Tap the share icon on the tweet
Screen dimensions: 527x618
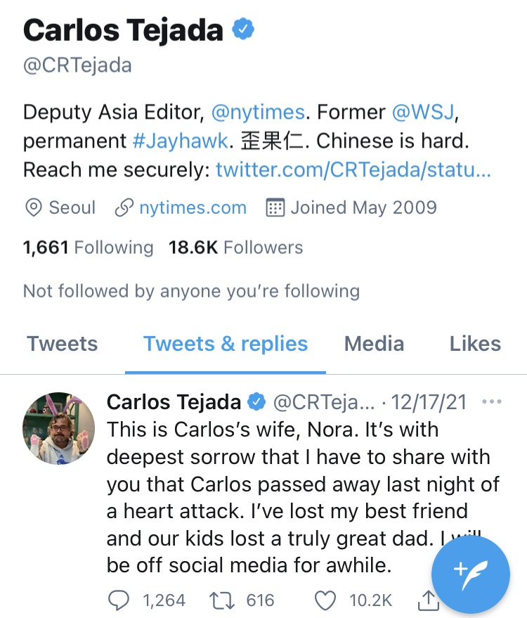[427, 600]
